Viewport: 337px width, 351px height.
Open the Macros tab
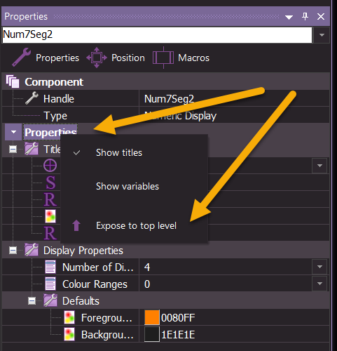coord(181,58)
